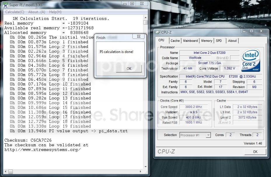
Task: Switch to the About tab in CPU-Z
Action: click(x=232, y=41)
